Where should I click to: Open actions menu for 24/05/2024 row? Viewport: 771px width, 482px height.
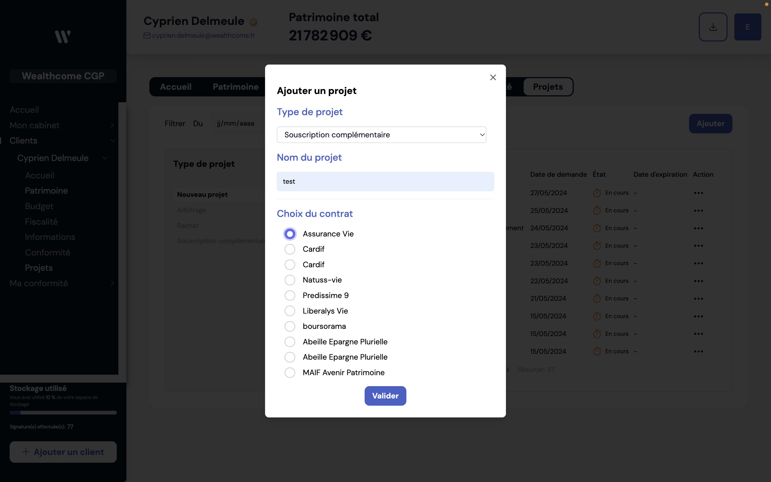[x=698, y=228]
